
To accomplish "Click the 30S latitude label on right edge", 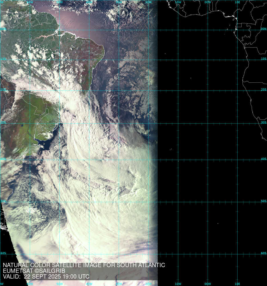I will tap(263, 122).
